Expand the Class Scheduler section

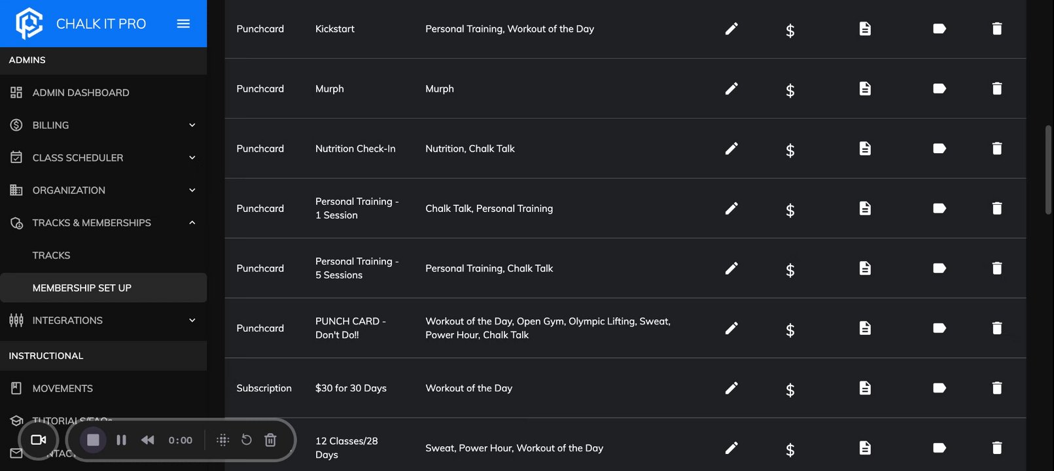point(192,158)
